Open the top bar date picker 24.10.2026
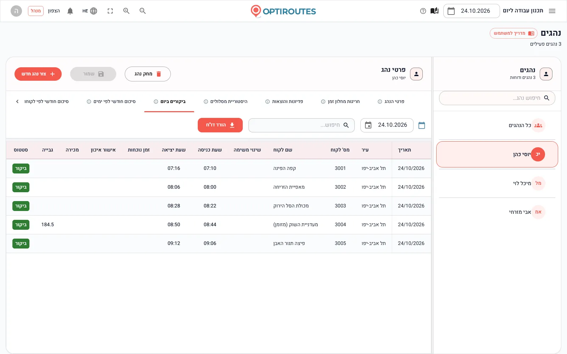567x354 pixels. [471, 11]
